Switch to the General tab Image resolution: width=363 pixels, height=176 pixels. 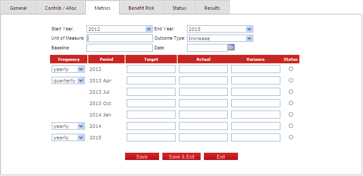tap(18, 8)
